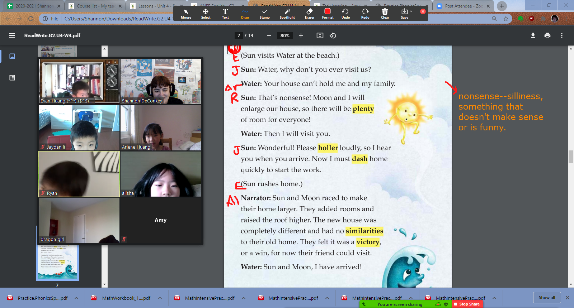Show page thumbnails in the PDF sidebar

(12, 56)
